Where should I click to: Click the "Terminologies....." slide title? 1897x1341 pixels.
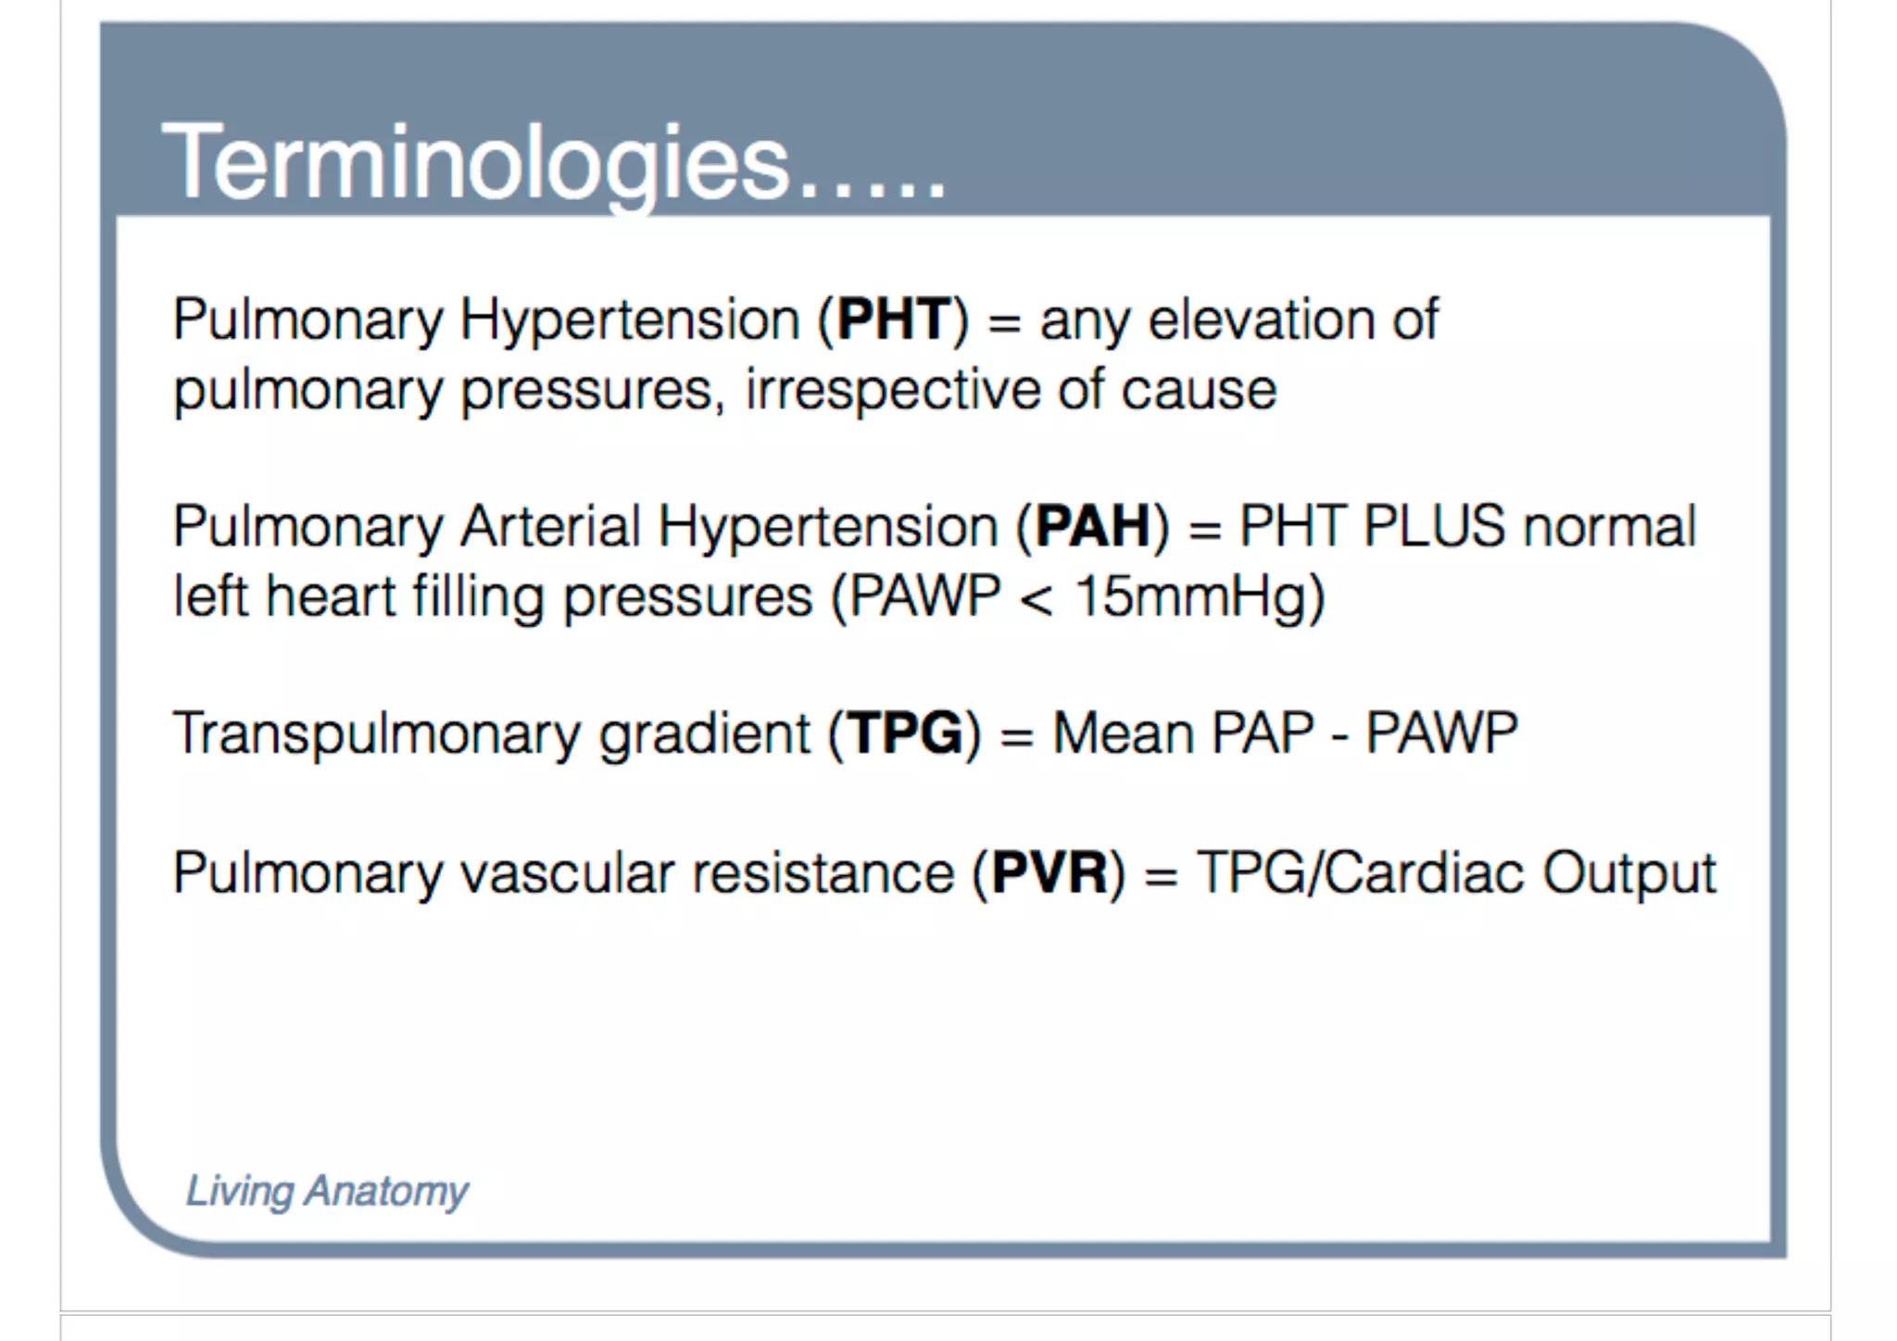point(553,163)
